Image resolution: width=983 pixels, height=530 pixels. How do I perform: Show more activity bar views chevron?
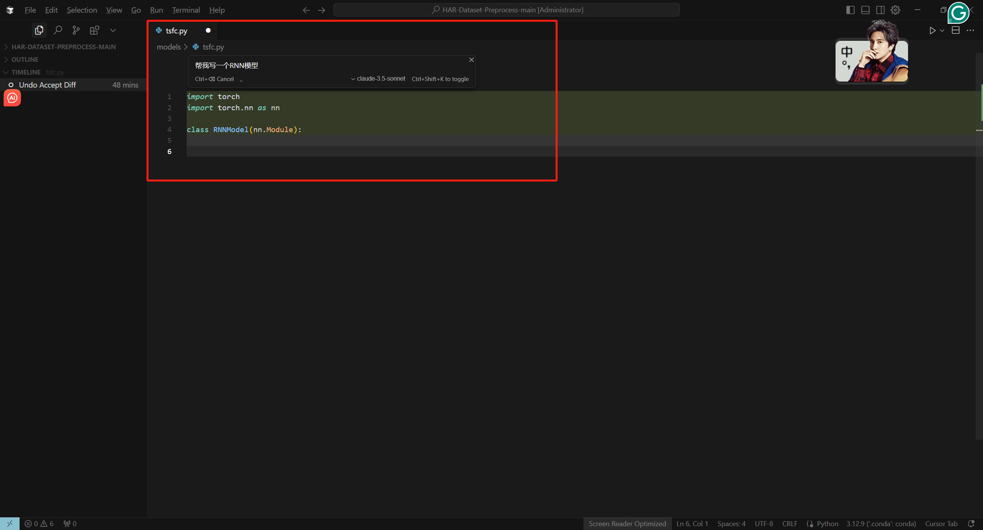(x=113, y=30)
